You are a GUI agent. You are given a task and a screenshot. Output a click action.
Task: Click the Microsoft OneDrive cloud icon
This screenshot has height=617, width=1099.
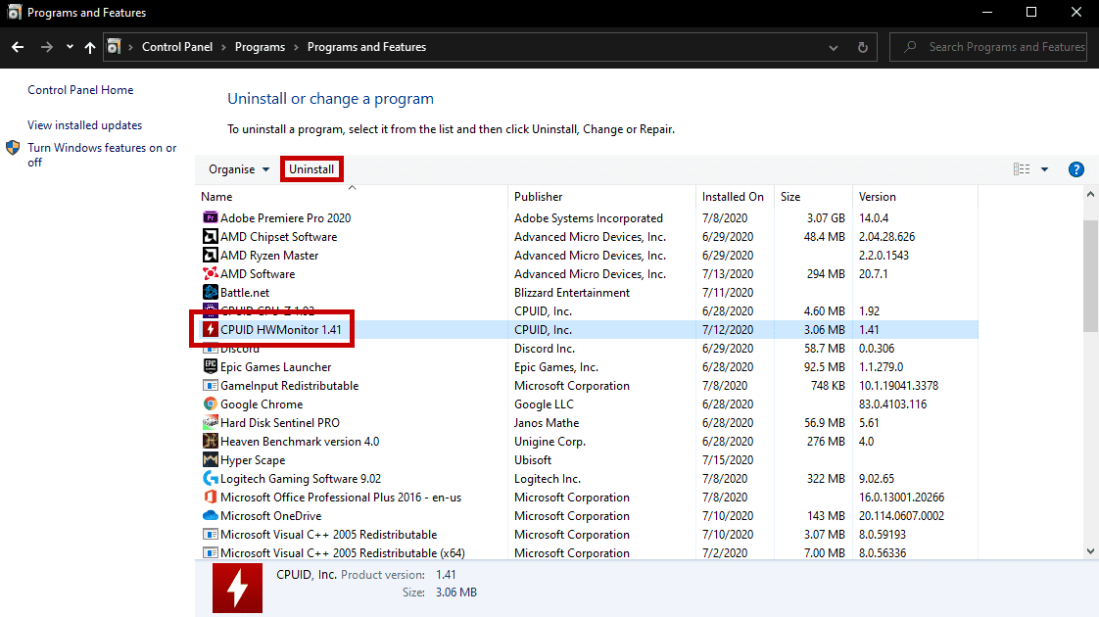pyautogui.click(x=210, y=516)
